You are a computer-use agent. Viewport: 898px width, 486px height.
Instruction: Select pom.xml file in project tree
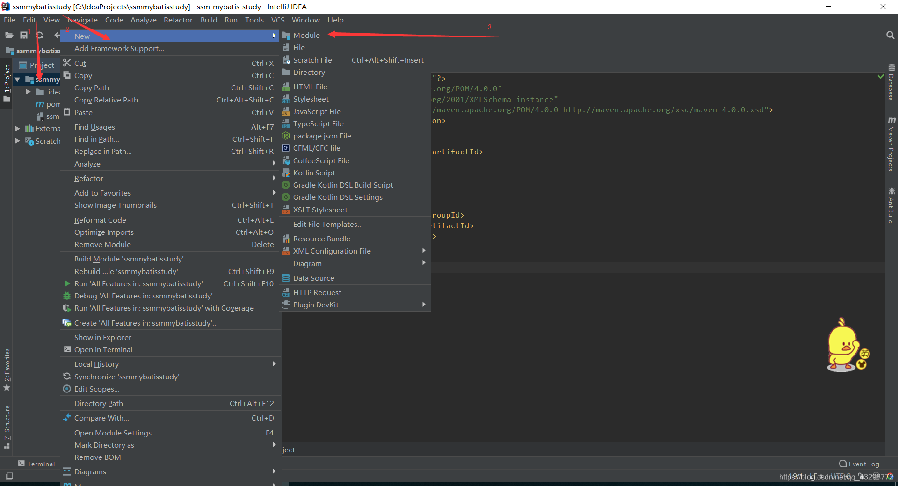(48, 104)
